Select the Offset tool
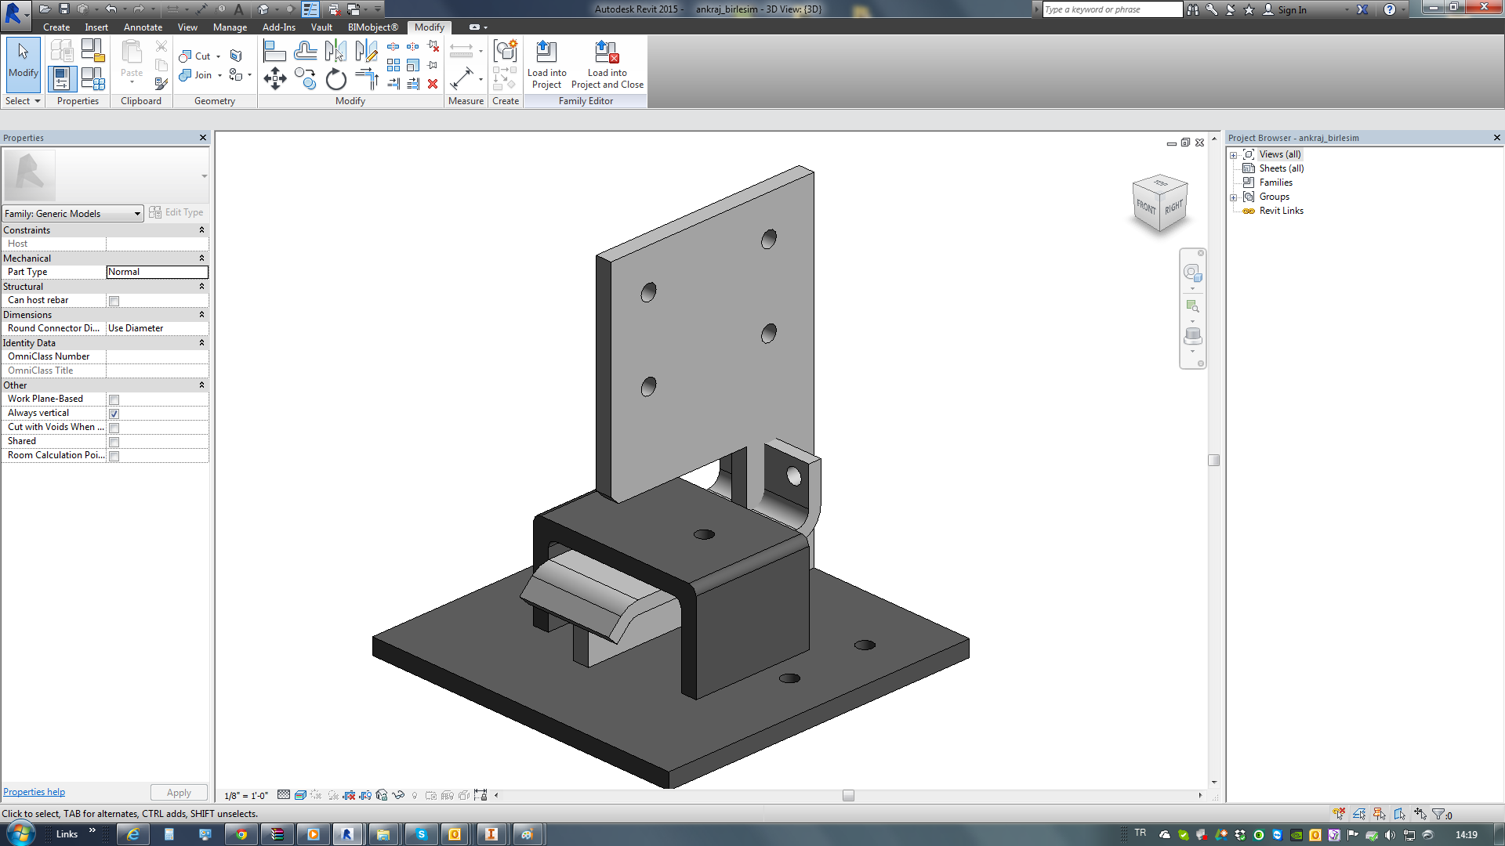 click(x=305, y=52)
